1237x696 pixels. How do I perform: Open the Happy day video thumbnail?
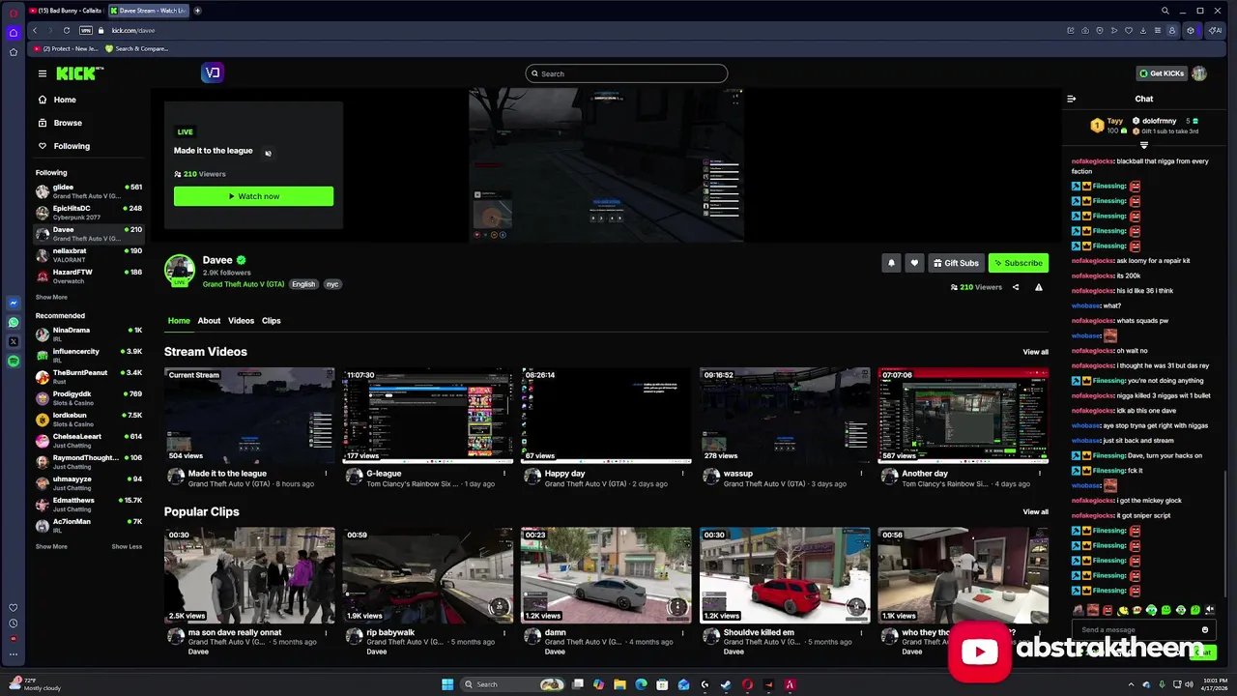606,416
